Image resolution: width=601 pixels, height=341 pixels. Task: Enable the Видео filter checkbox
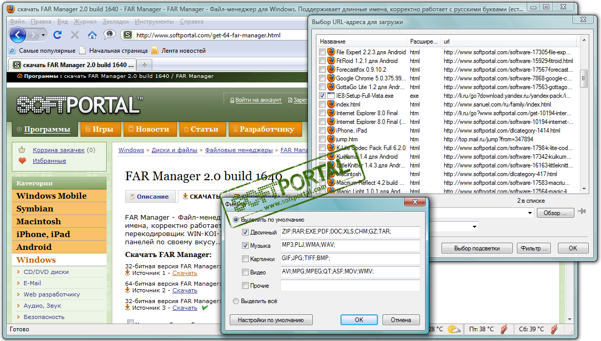tap(245, 272)
